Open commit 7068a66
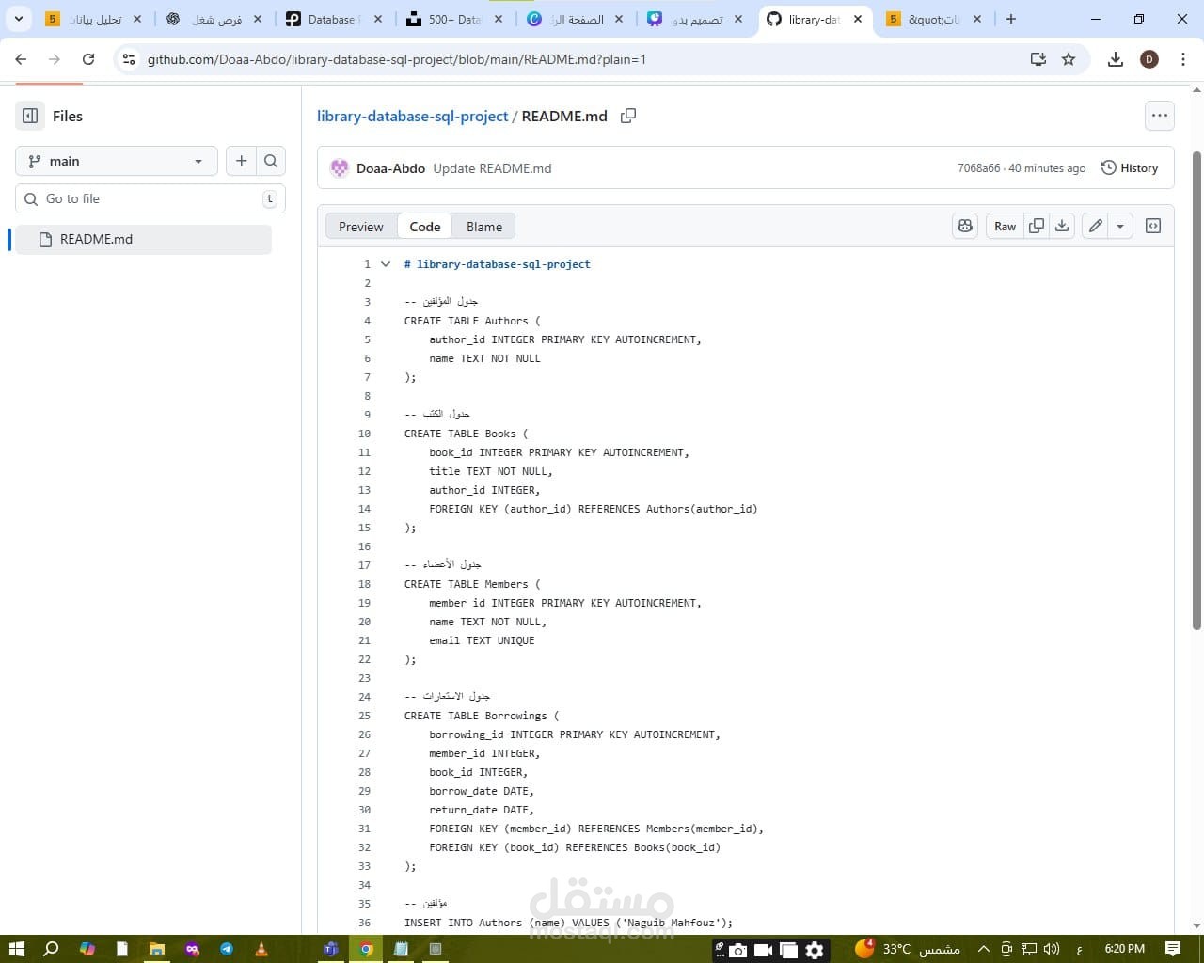Image resolution: width=1204 pixels, height=963 pixels. pyautogui.click(x=978, y=168)
